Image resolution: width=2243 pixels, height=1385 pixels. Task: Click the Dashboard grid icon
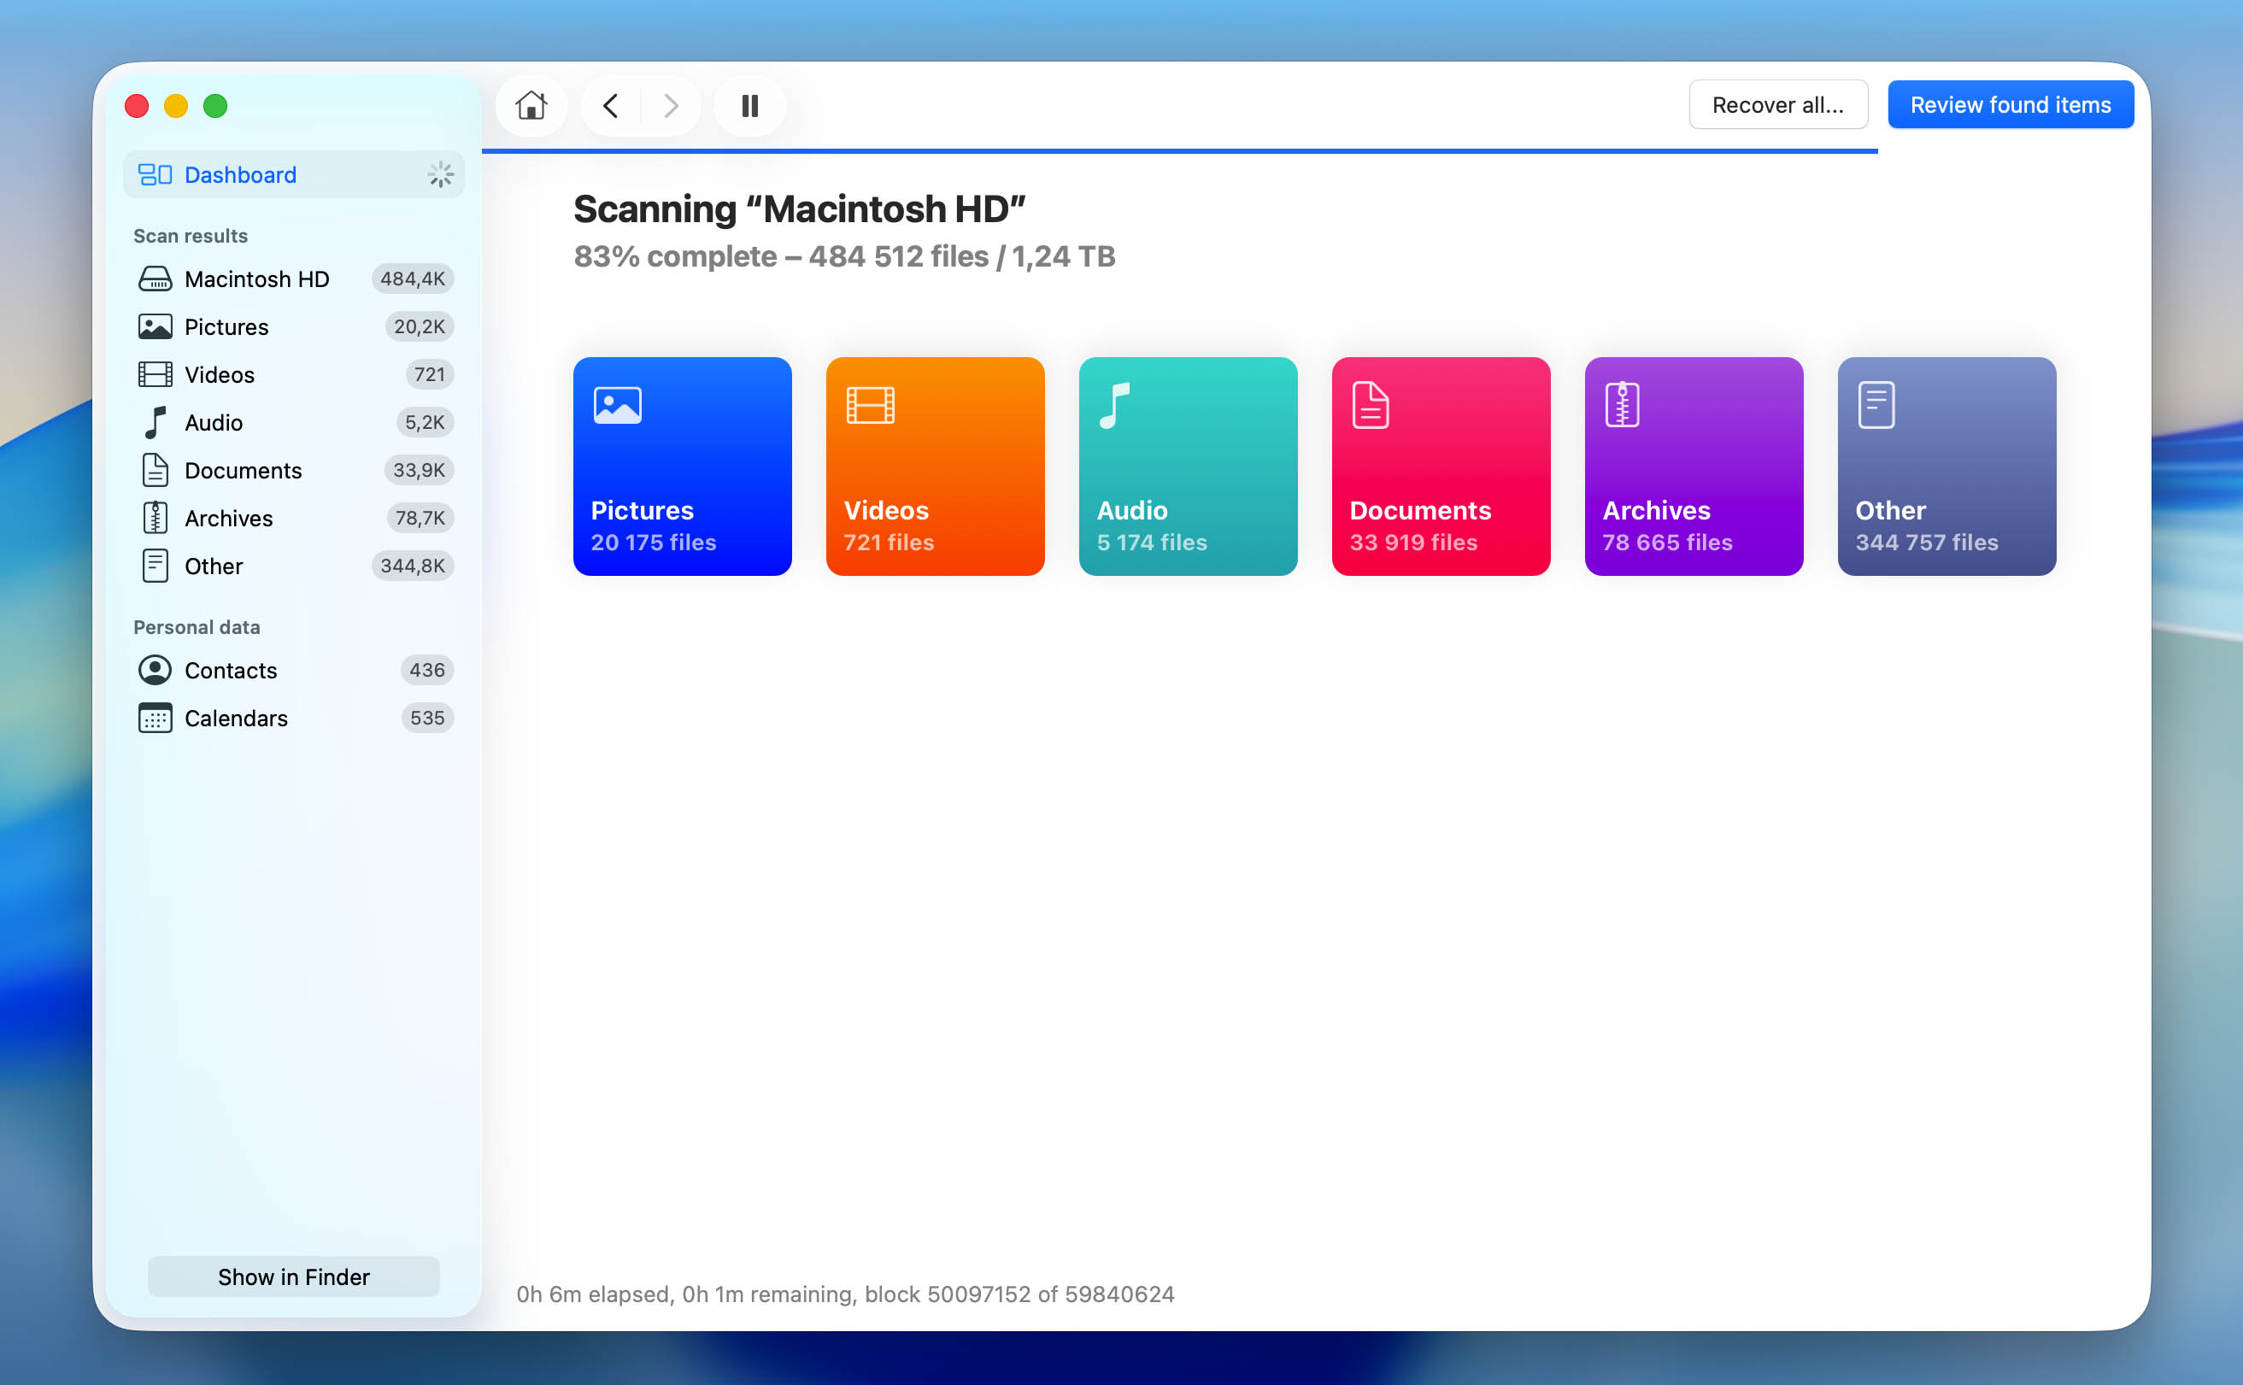point(155,174)
